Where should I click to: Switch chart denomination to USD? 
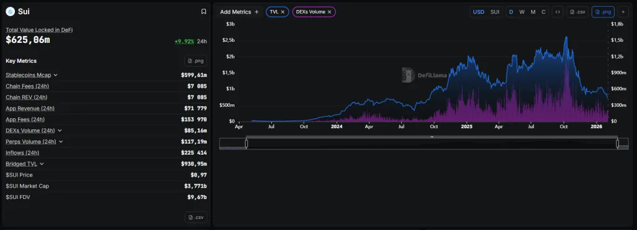tap(478, 12)
